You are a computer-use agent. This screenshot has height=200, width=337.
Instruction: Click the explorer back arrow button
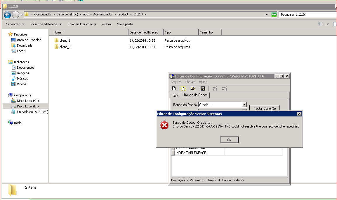8,15
